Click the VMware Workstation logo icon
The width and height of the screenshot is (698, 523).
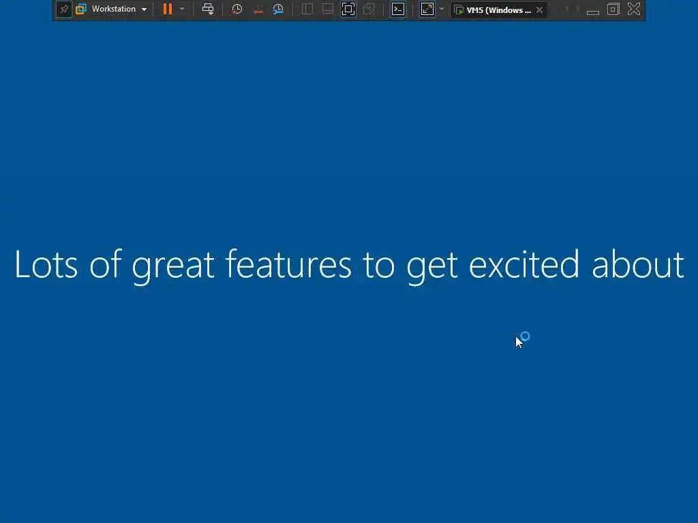point(81,9)
